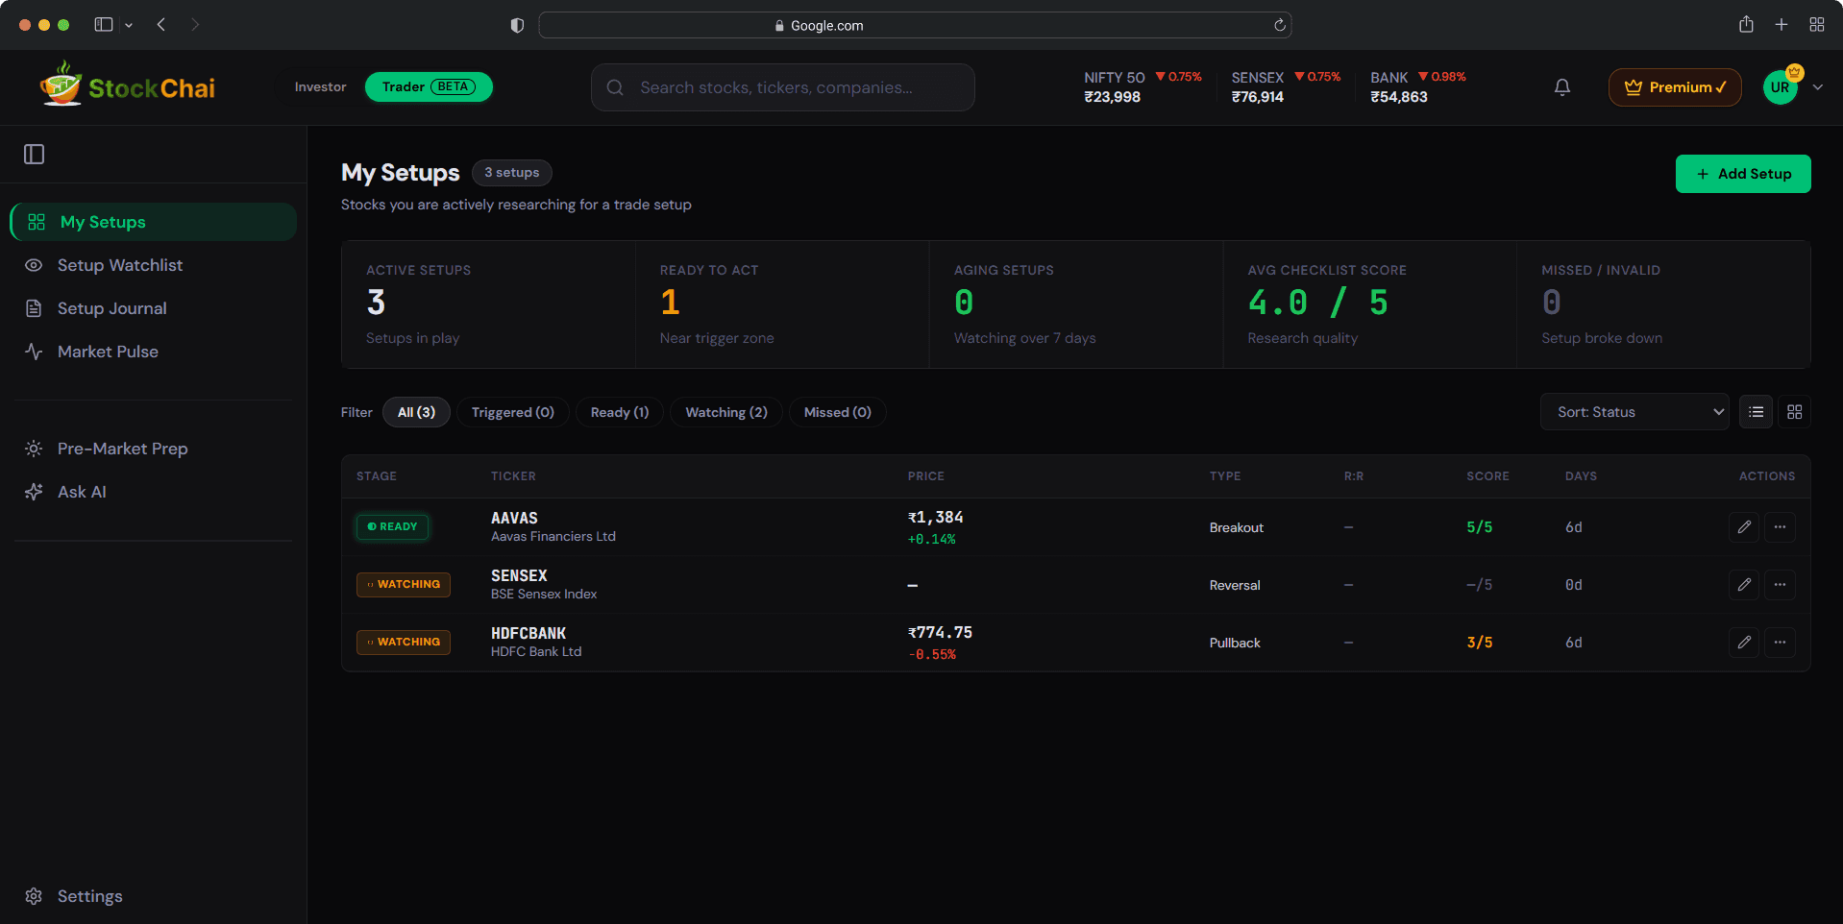Toggle Safari sidebar icon
The height and width of the screenshot is (924, 1843).
click(104, 25)
